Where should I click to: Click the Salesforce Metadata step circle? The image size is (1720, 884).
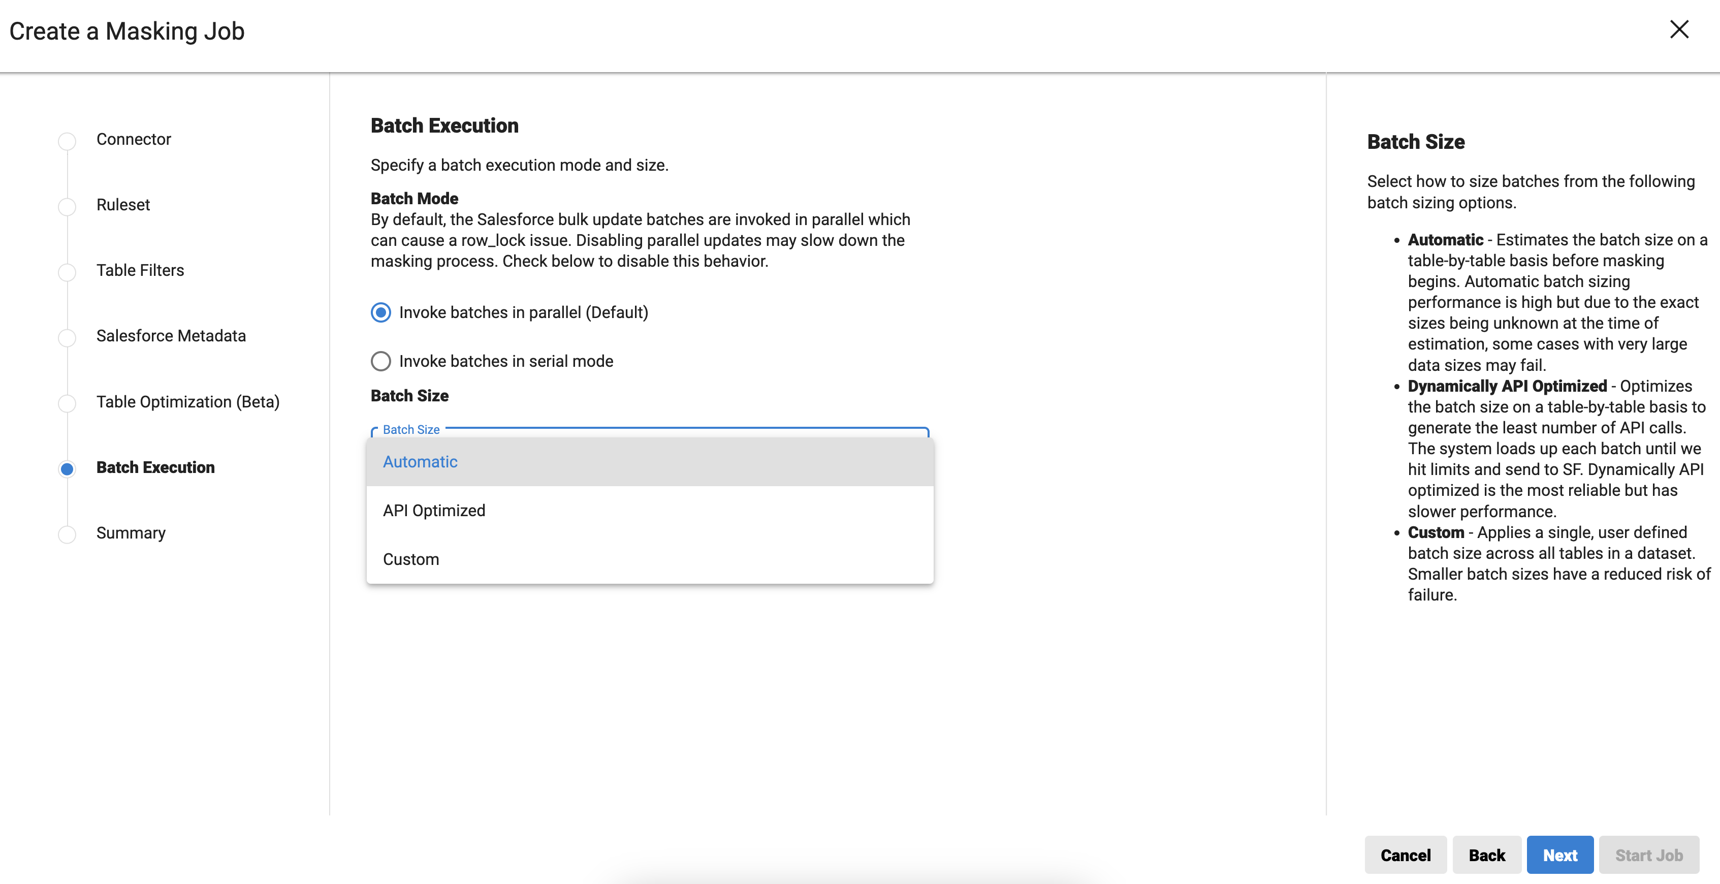(x=67, y=337)
